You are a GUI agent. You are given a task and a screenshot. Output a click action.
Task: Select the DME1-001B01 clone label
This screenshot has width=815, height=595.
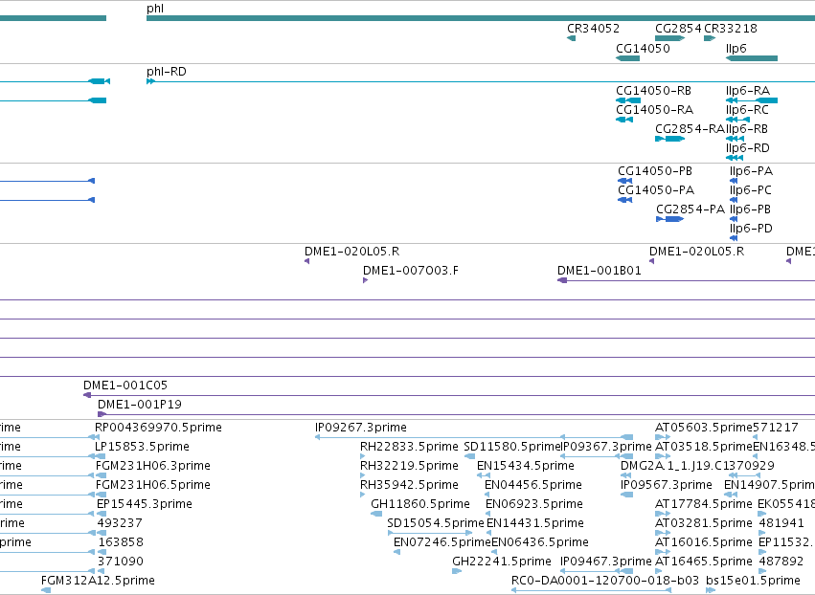click(600, 271)
